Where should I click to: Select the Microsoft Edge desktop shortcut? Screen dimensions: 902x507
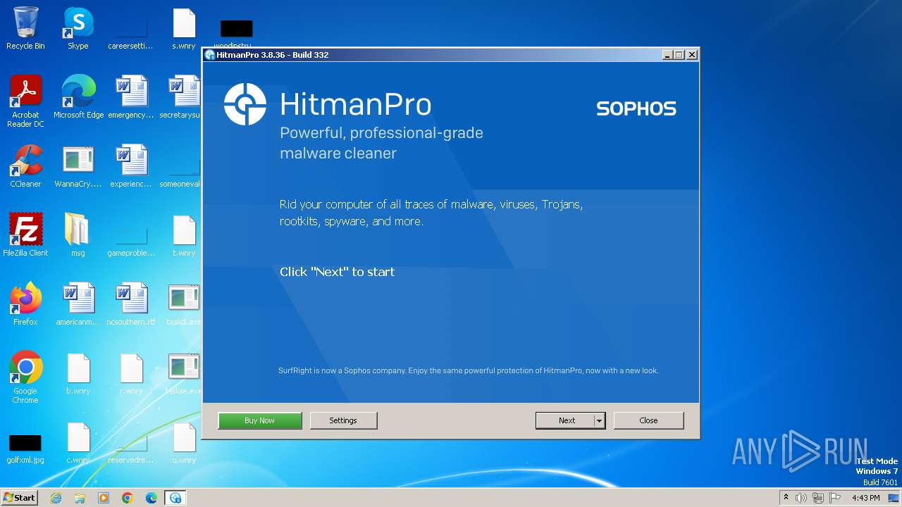click(x=78, y=97)
